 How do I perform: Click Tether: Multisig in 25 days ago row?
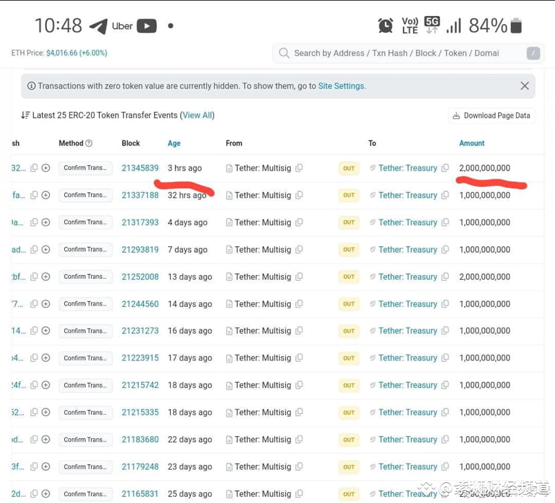click(x=262, y=494)
